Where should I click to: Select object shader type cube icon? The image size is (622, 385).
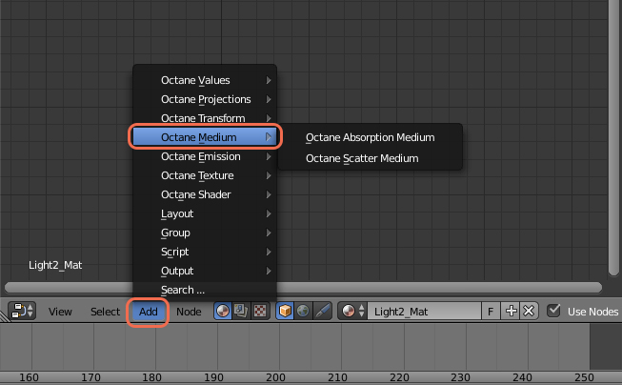point(285,311)
